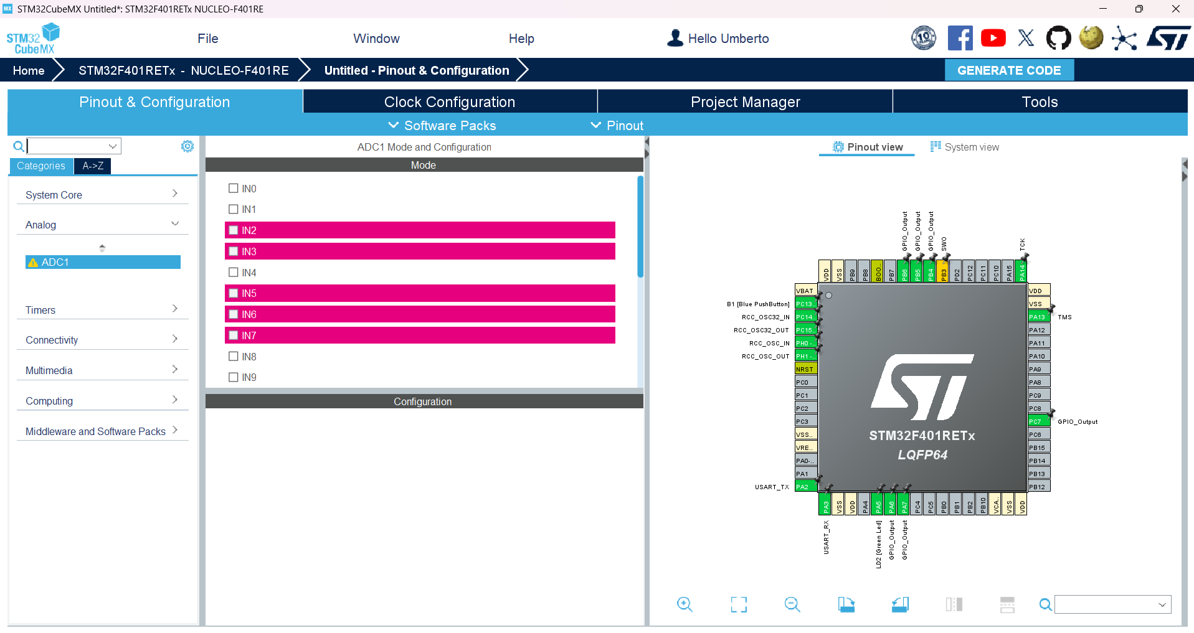Click the GENERATE CODE button
The height and width of the screenshot is (633, 1194).
[x=1009, y=70]
